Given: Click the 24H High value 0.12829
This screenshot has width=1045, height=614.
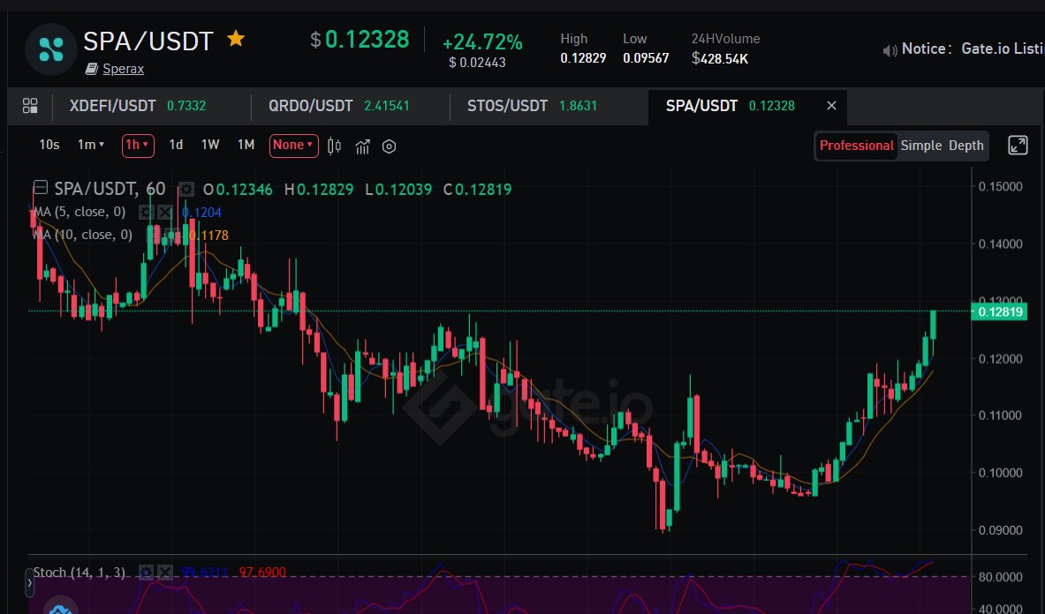Looking at the screenshot, I should click(583, 58).
